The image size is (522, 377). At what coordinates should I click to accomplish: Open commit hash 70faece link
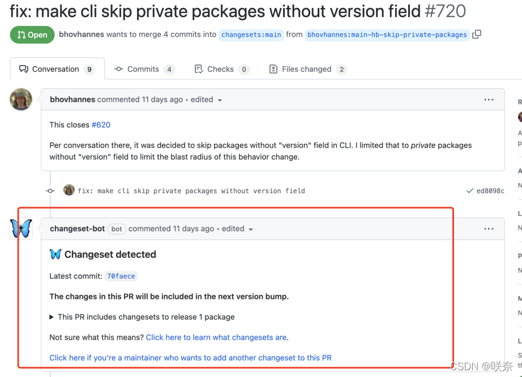point(121,276)
